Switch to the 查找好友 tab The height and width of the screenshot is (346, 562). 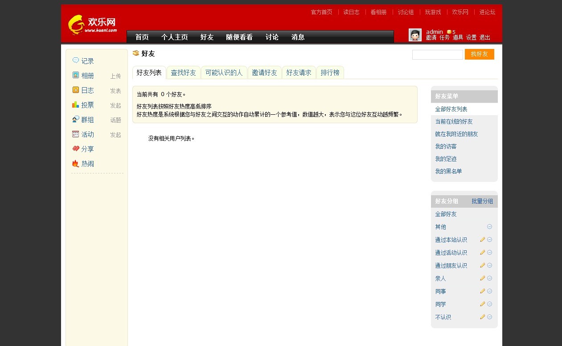184,72
